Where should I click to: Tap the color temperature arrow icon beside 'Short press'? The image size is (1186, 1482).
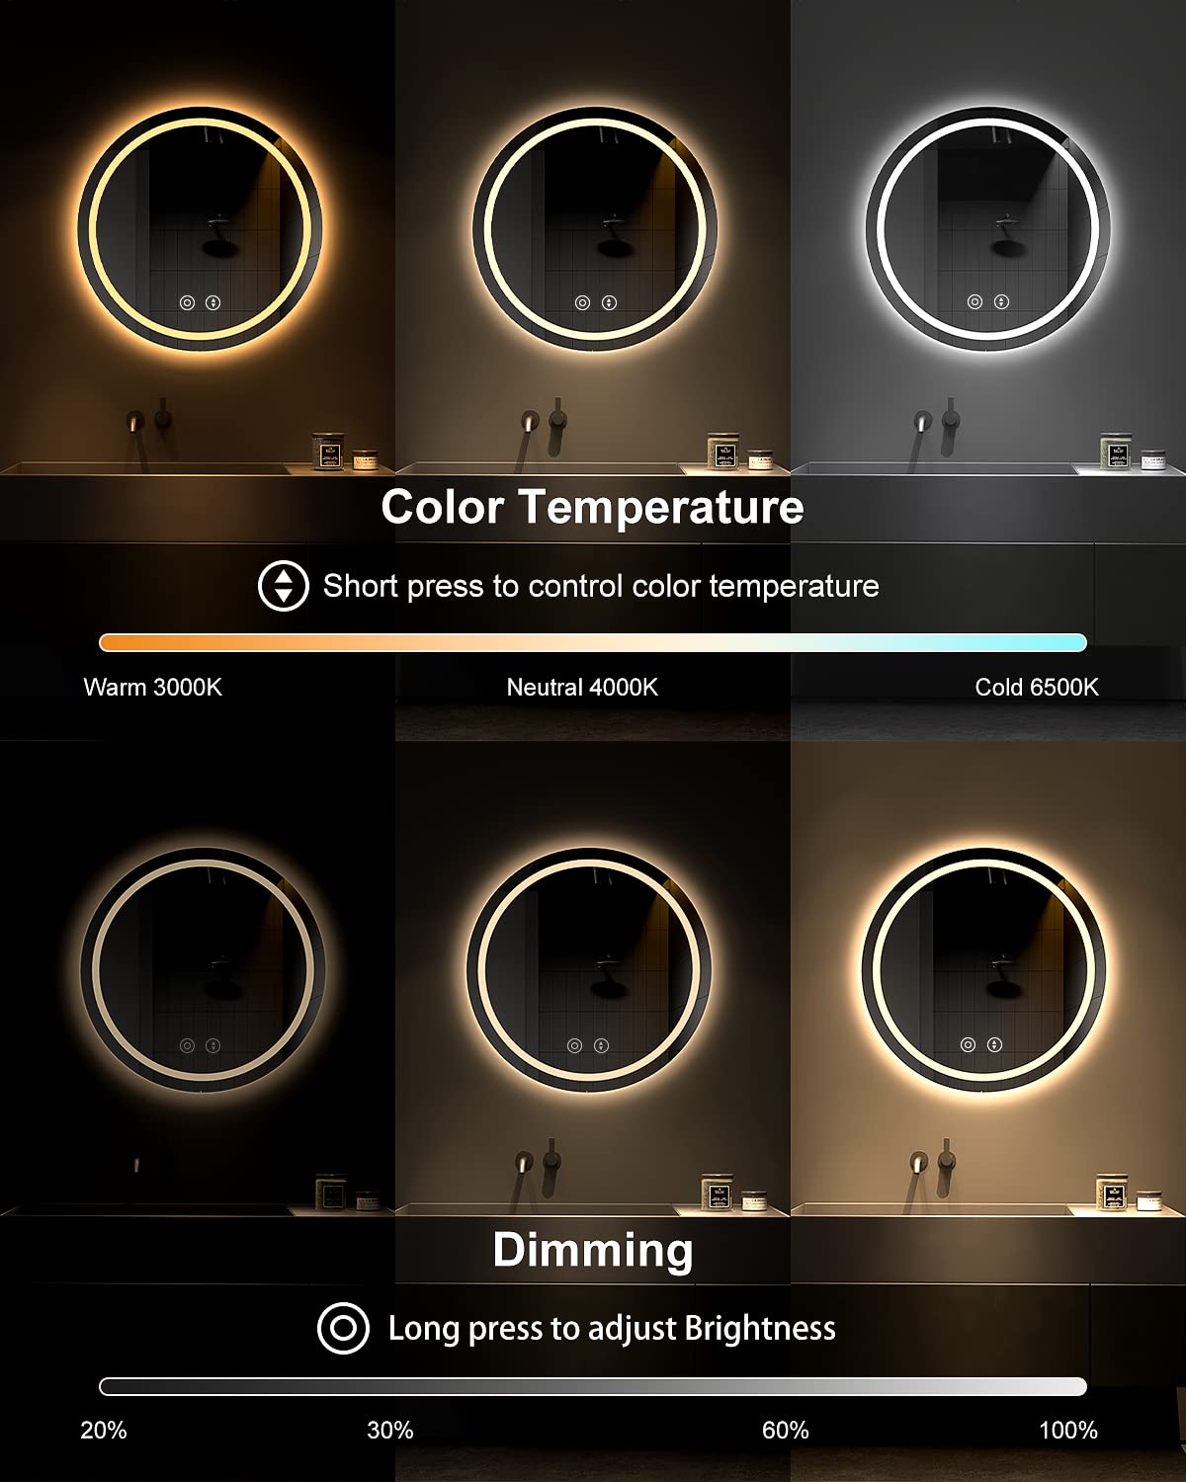[x=284, y=586]
